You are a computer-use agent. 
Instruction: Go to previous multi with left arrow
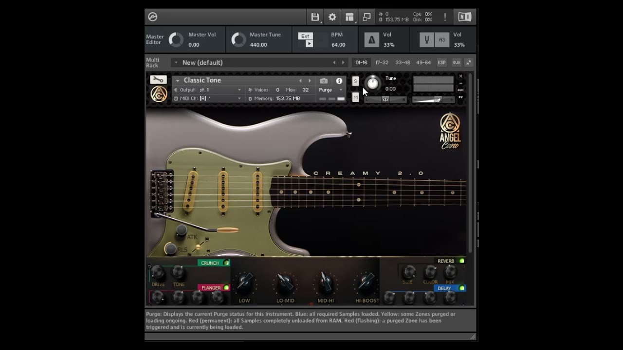[x=334, y=63]
